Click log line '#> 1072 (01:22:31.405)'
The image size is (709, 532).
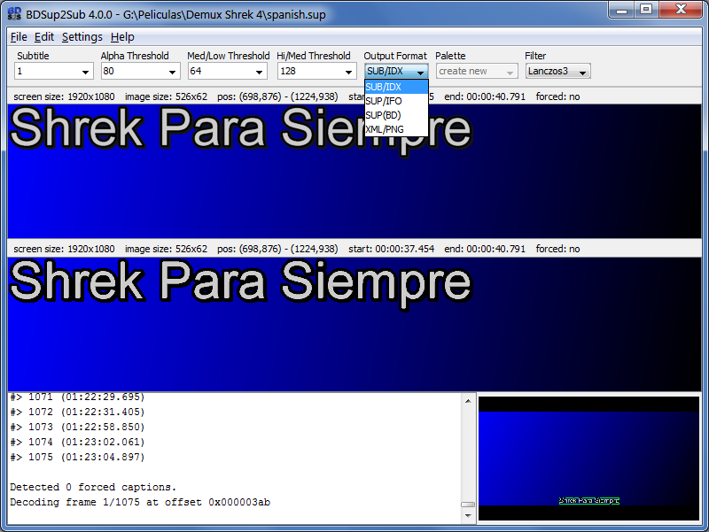(x=77, y=412)
